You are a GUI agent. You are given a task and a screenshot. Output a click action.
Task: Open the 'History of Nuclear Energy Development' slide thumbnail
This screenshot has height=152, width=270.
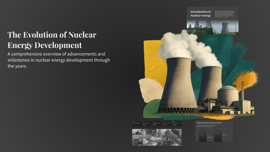214,131
